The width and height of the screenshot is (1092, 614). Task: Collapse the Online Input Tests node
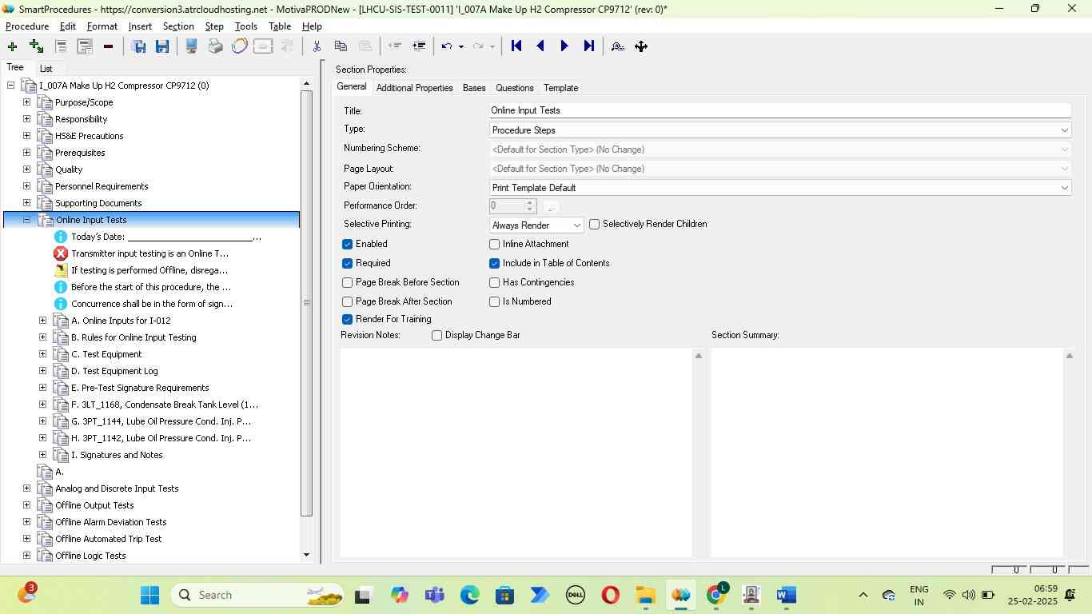[x=26, y=220]
